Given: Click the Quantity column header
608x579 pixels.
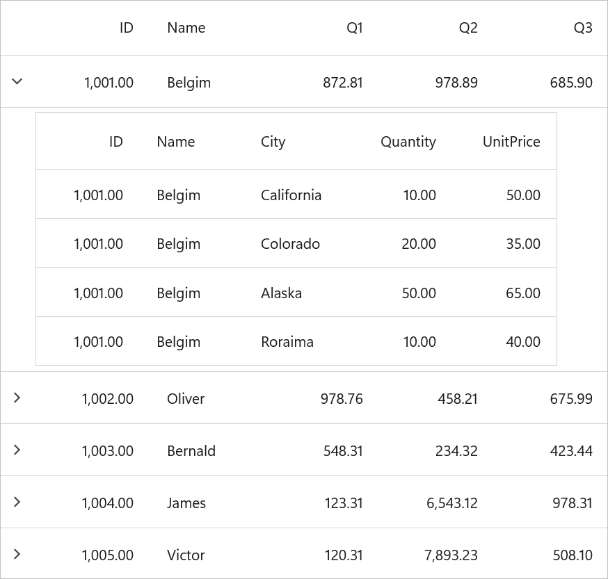Looking at the screenshot, I should click(408, 142).
